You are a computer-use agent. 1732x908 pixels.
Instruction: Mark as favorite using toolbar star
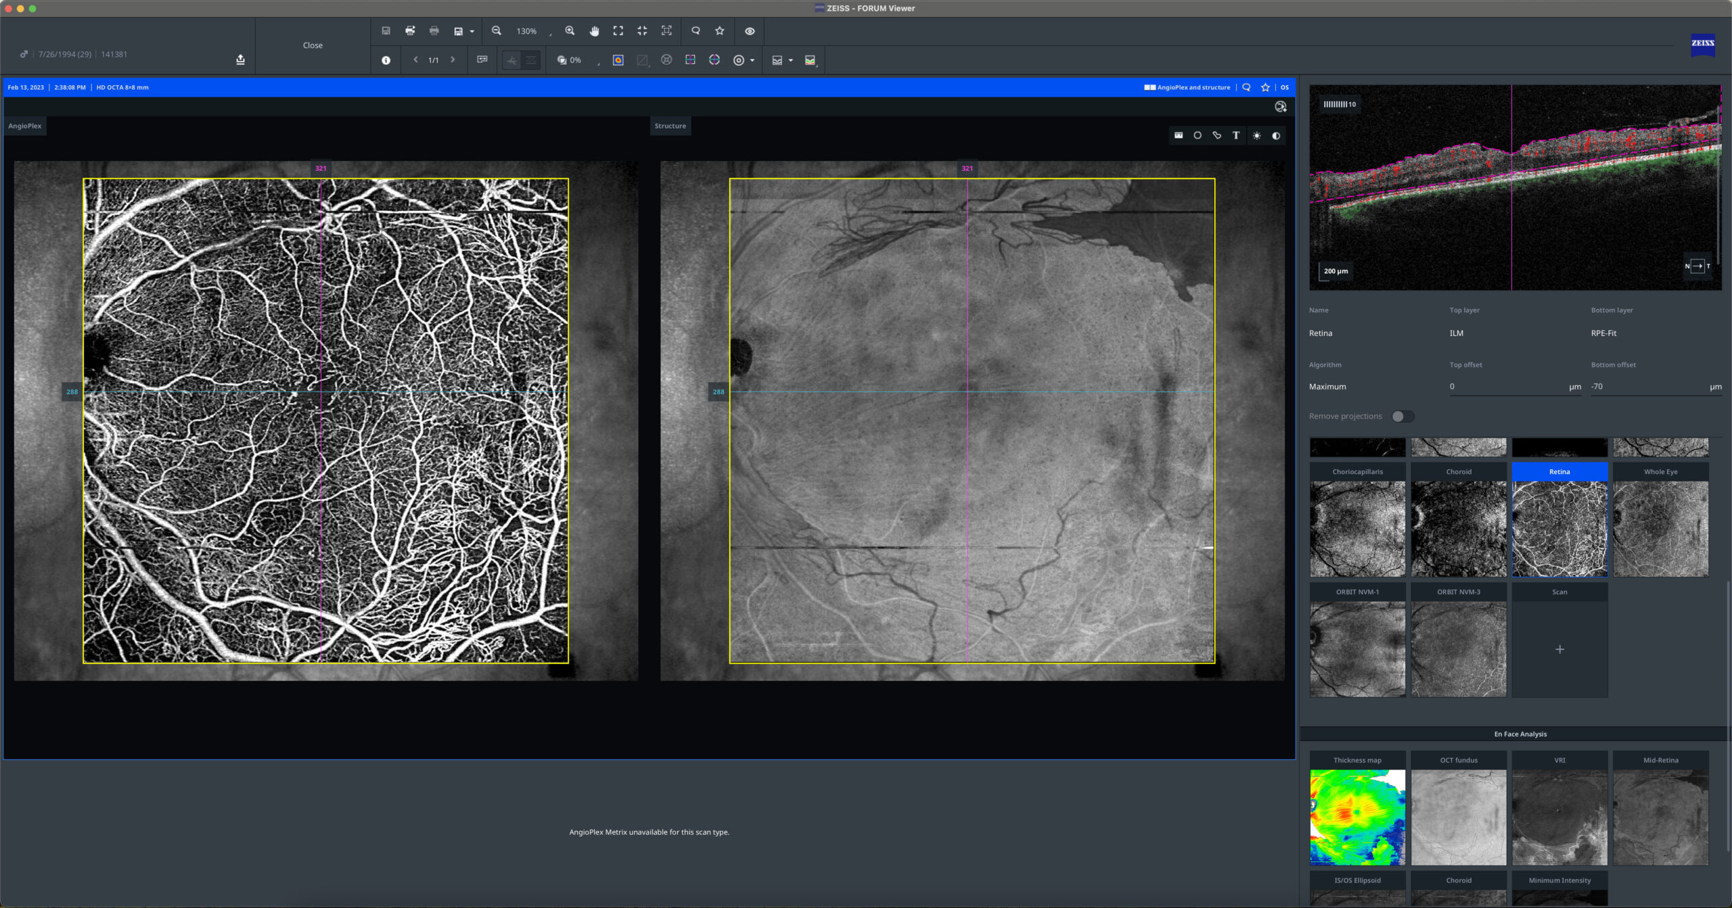720,31
